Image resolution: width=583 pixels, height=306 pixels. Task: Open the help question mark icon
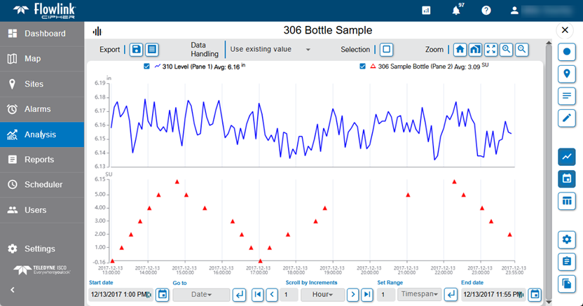[486, 11]
